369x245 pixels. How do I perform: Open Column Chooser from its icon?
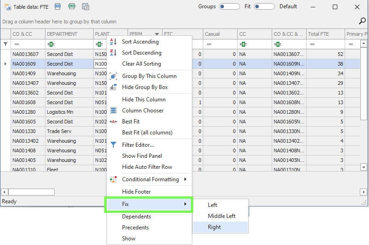pyautogui.click(x=113, y=111)
